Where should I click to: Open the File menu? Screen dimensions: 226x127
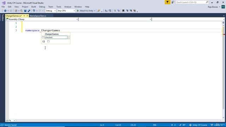point(3,7)
